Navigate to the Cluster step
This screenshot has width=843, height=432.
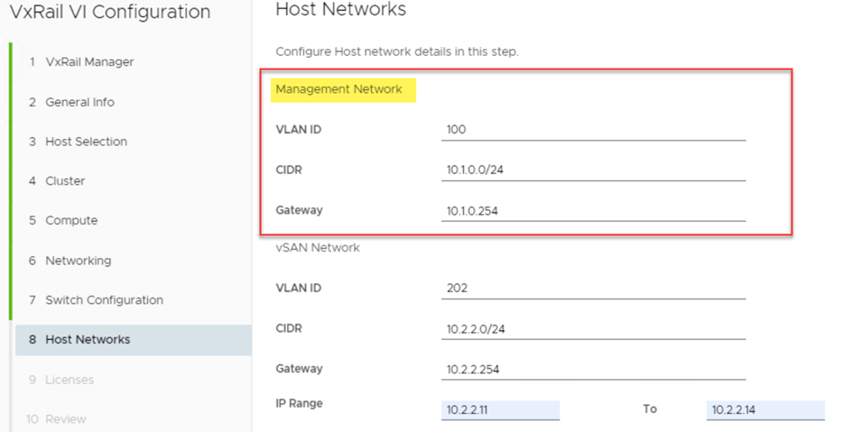[x=65, y=181]
